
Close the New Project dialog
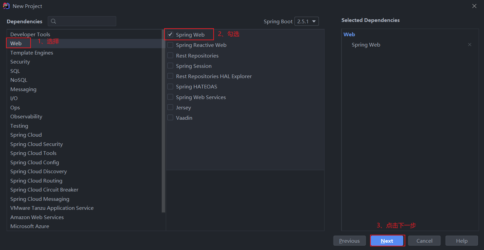click(x=474, y=6)
